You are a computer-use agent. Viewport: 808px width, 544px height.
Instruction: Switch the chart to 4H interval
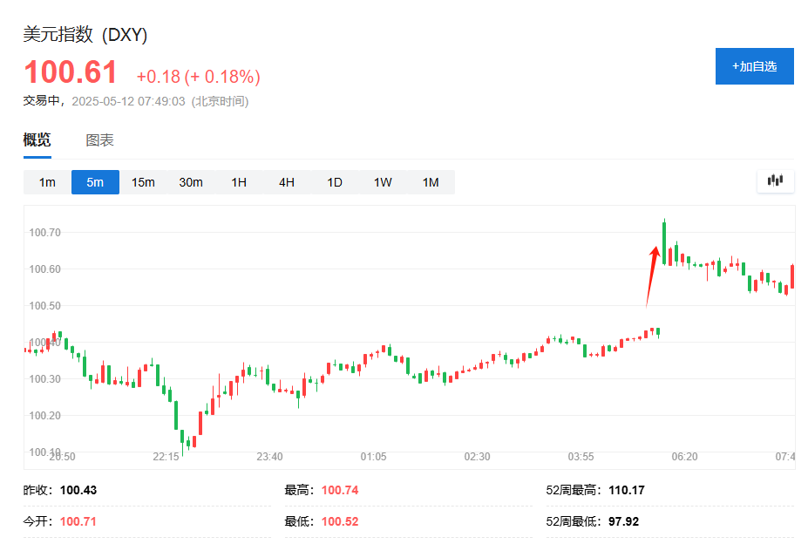(287, 182)
